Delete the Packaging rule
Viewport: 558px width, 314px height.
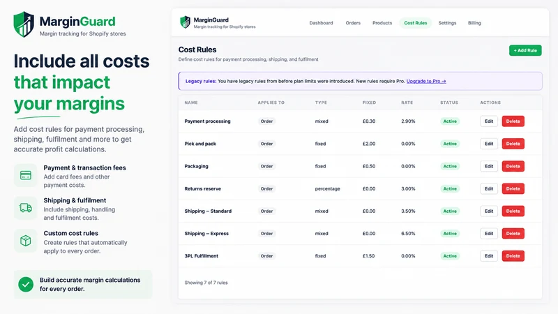[513, 166]
